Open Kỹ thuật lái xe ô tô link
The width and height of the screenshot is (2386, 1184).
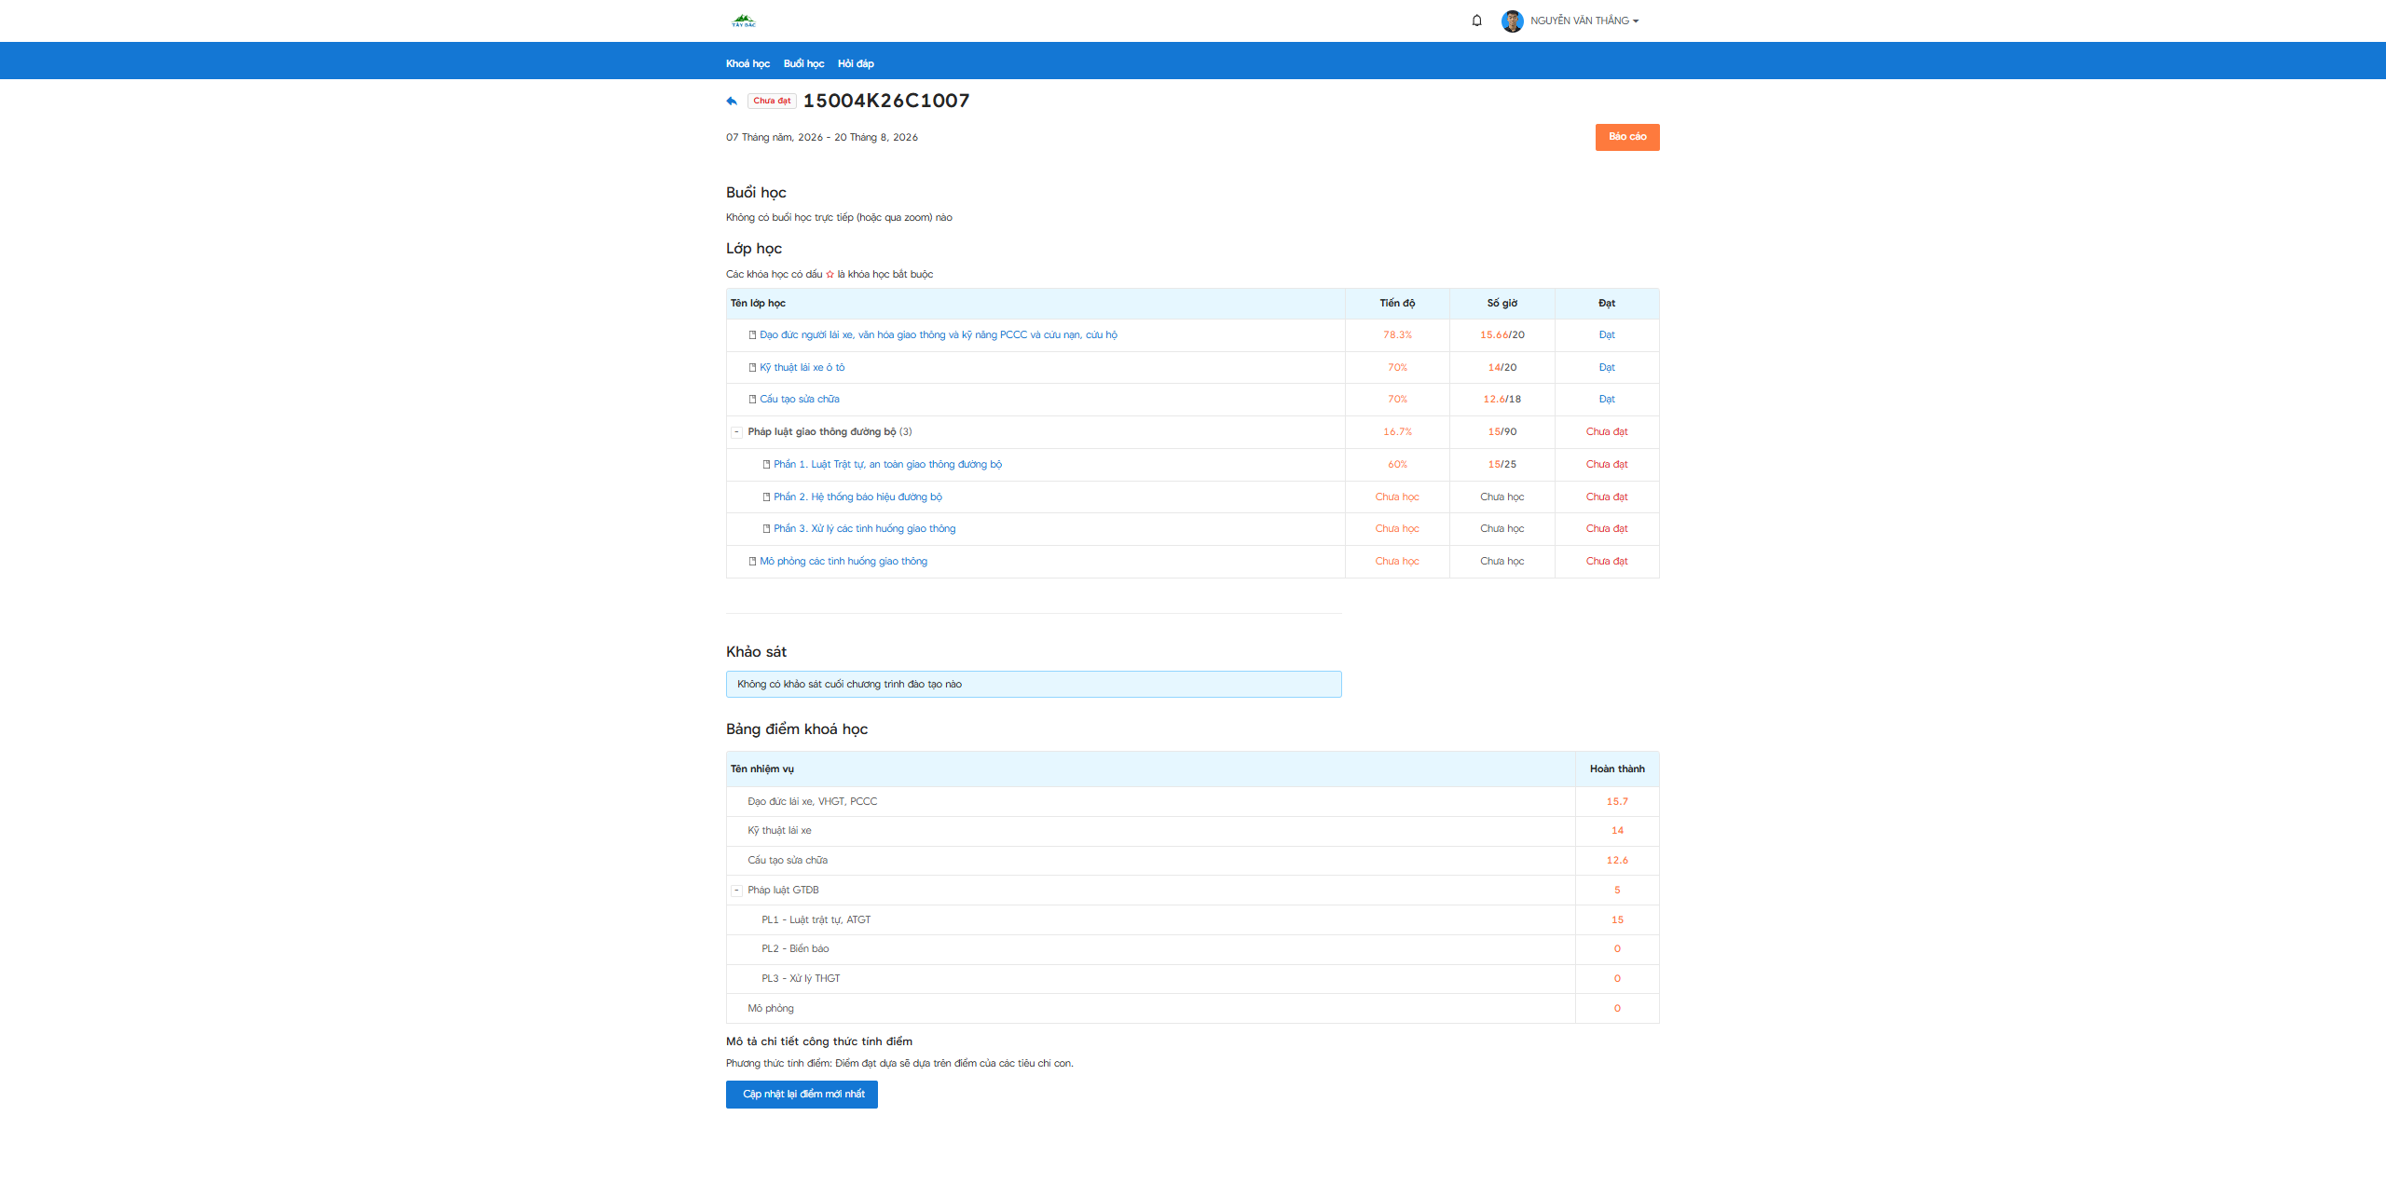point(802,368)
